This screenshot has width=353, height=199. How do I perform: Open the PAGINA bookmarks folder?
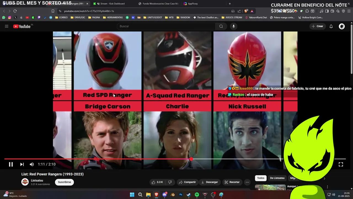(x=94, y=17)
